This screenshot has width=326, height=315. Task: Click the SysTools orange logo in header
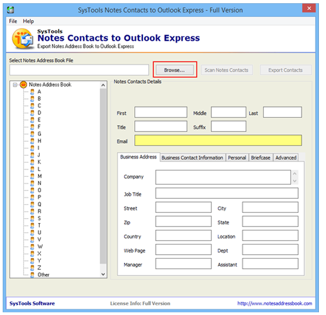point(23,39)
